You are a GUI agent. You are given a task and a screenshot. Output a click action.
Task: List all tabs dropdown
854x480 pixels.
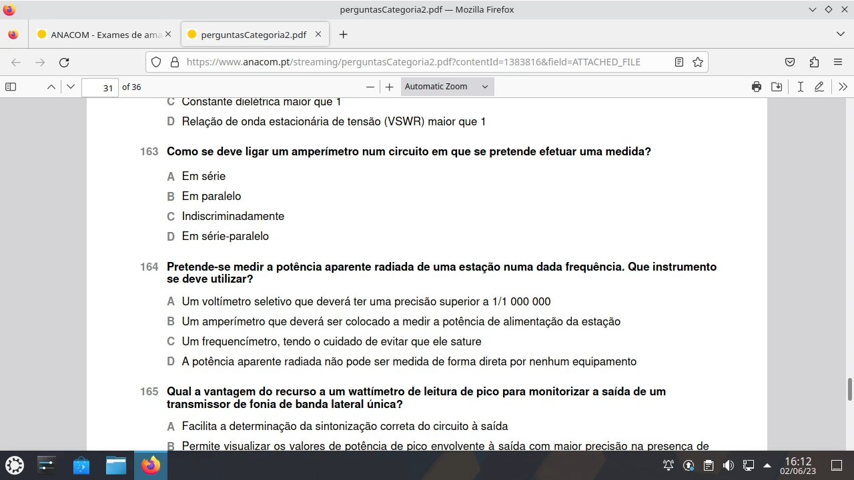coord(840,34)
